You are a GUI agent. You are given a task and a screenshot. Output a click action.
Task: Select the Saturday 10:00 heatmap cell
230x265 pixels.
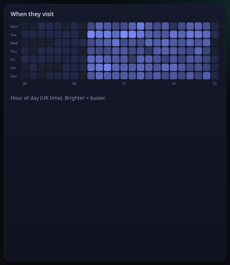click(x=107, y=67)
